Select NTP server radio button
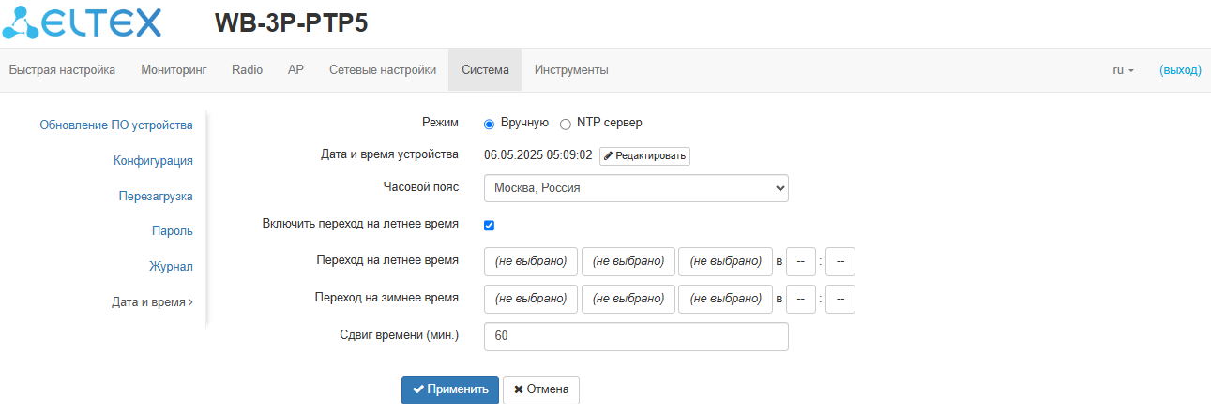The width and height of the screenshot is (1211, 411). tap(565, 124)
